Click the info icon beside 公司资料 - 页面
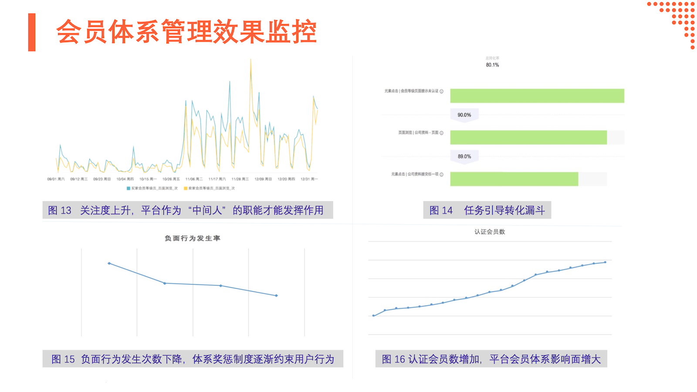 tap(442, 133)
